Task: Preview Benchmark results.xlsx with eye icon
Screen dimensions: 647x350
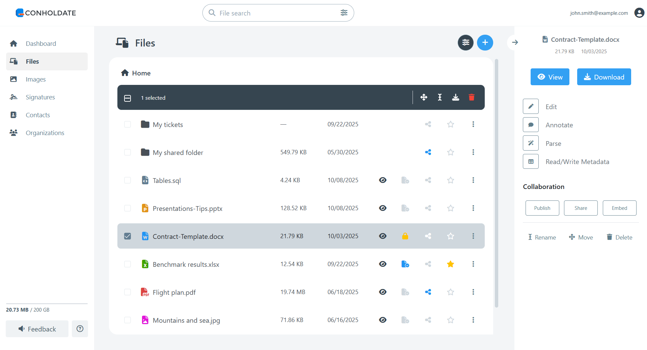Action: 383,264
